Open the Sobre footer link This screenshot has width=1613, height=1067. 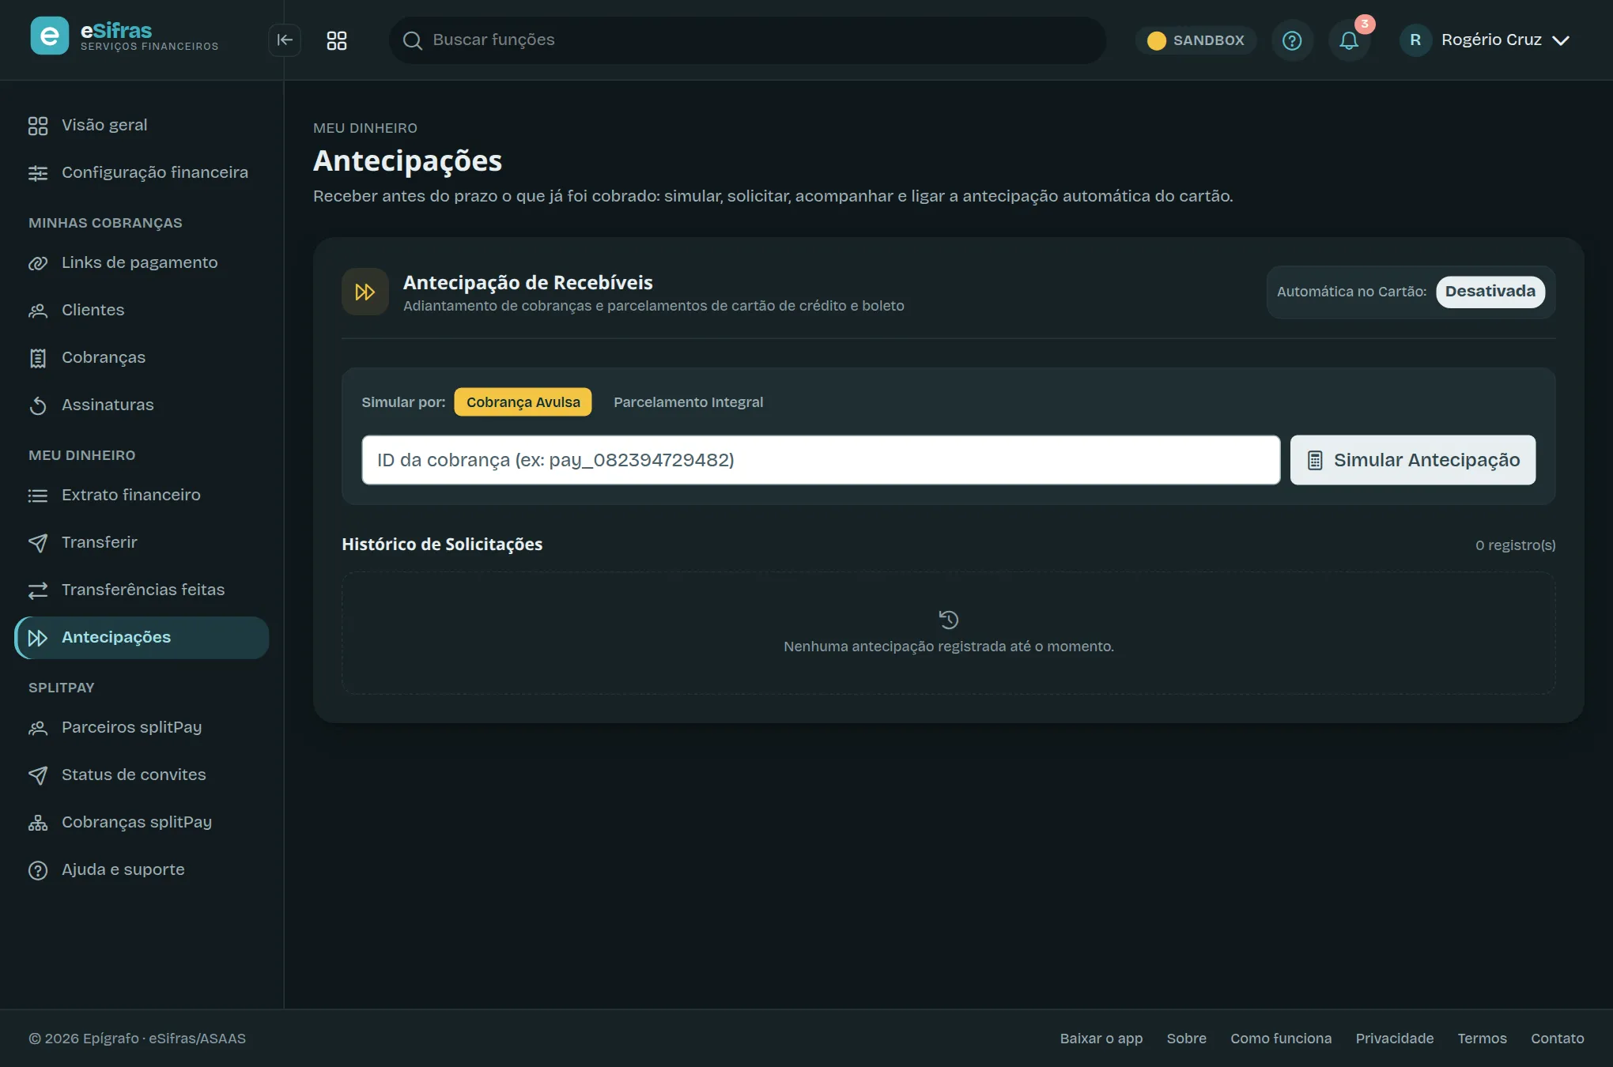pyautogui.click(x=1187, y=1039)
